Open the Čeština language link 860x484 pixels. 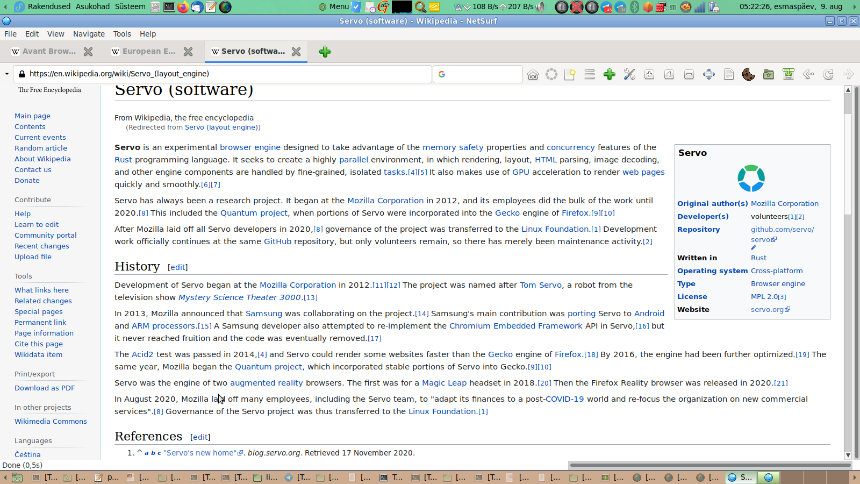tap(27, 455)
